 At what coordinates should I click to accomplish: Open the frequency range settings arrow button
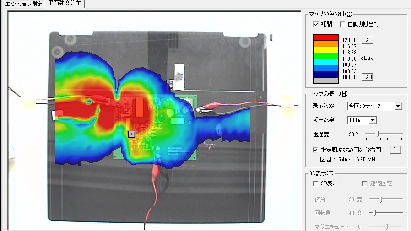395,150
